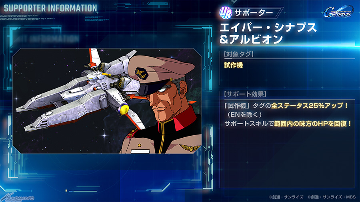
Task: Click the ©創通・サンライズ・MBS copyright text
Action: coord(332,197)
